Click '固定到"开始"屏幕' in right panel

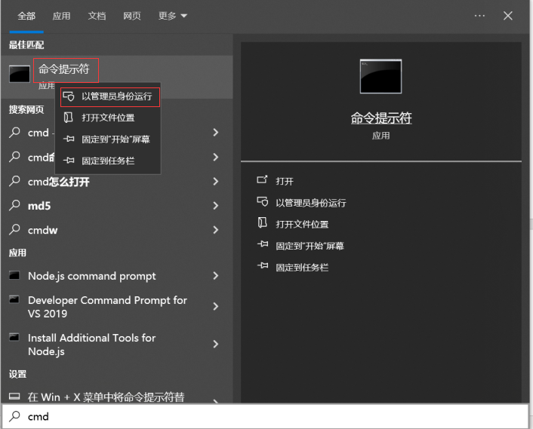coord(310,246)
